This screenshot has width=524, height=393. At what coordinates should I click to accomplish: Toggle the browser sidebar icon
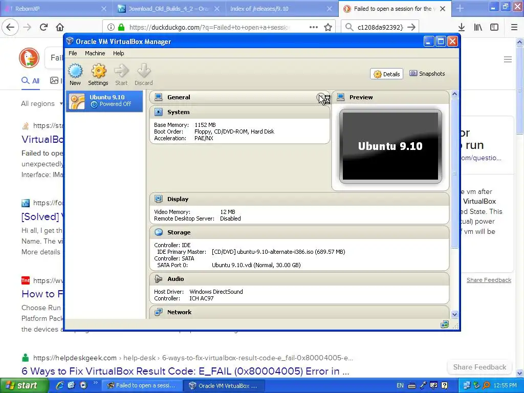pyautogui.click(x=494, y=27)
